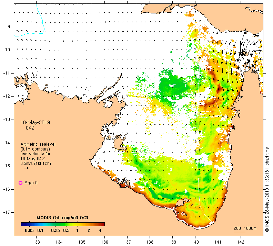This screenshot has width=273, height=246.
Task: Click longitude axis label 136
Action: click(104, 242)
